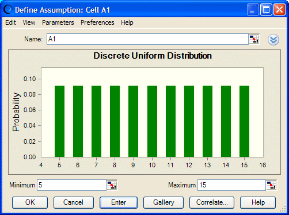
Task: Click the 16 x-axis tick label
Action: (263, 165)
